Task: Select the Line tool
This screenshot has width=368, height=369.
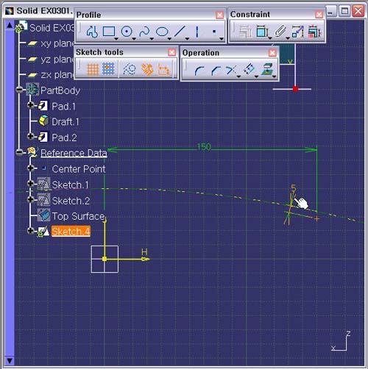Action: click(180, 32)
